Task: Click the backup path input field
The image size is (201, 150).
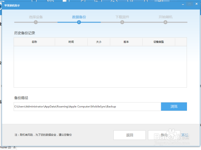Action: (x=87, y=107)
